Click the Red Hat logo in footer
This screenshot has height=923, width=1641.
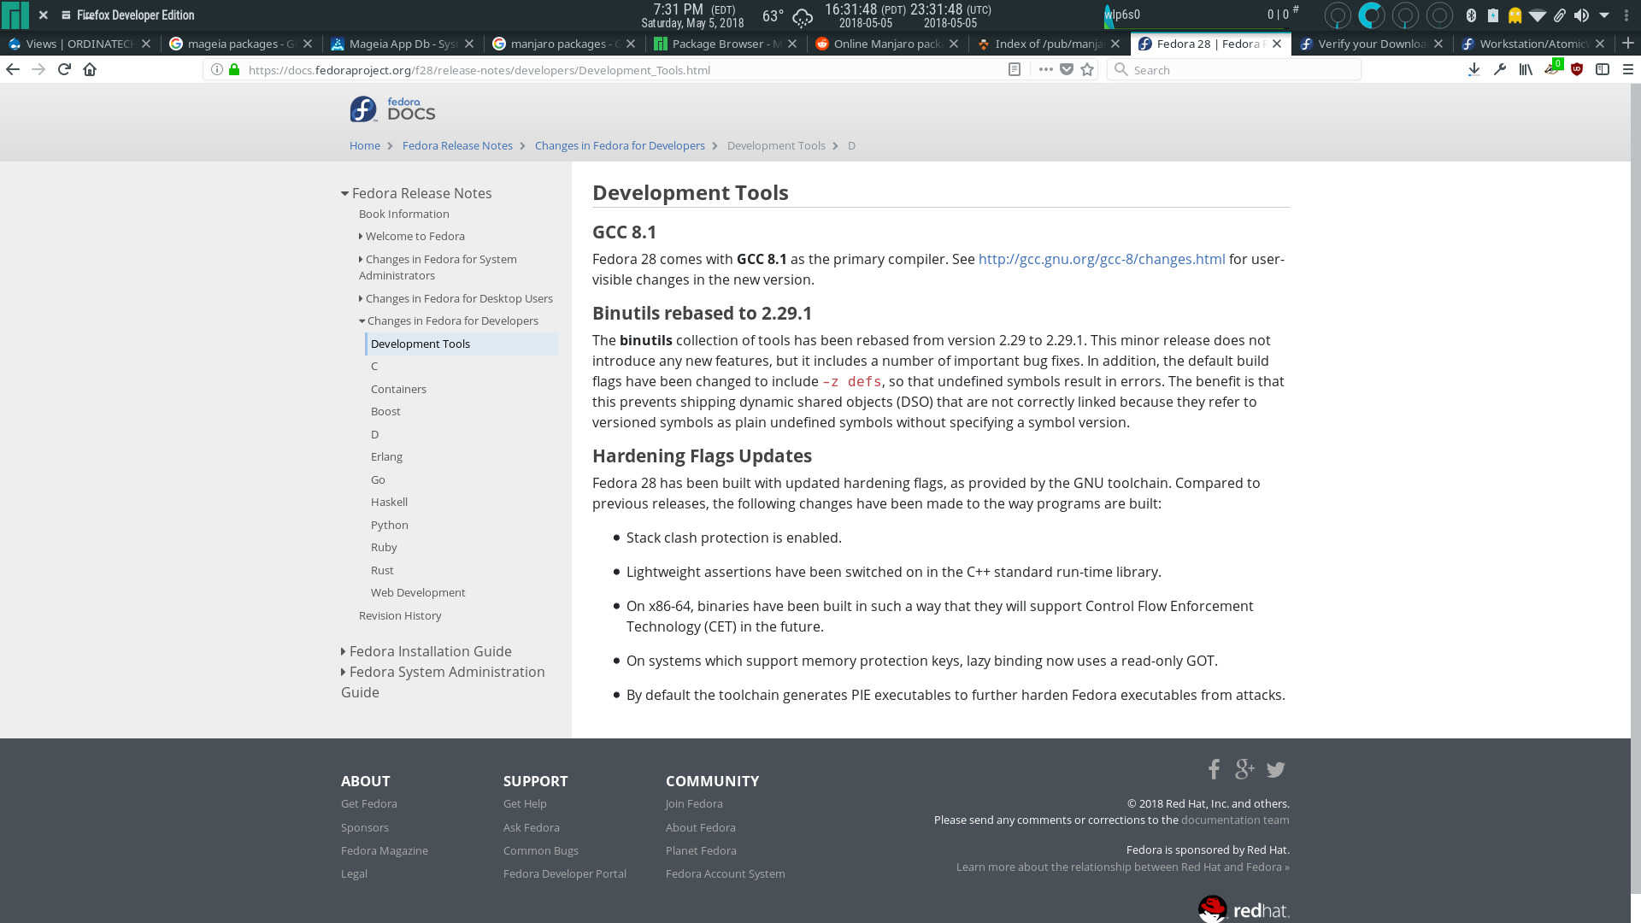1244,908
